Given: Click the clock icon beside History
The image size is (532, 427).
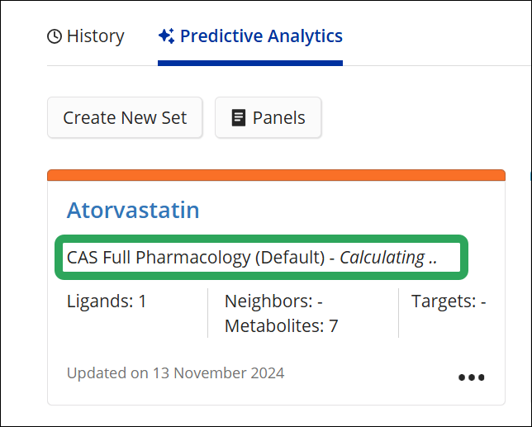Looking at the screenshot, I should (55, 36).
